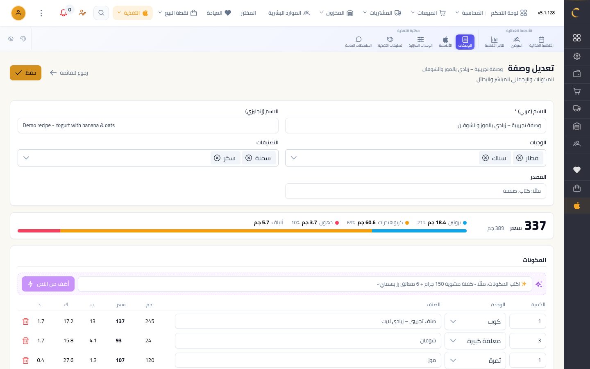The width and height of the screenshot is (590, 369).
Task: Toggle the crossed-eye visibility icon in the ribbon
Action: pos(11,39)
